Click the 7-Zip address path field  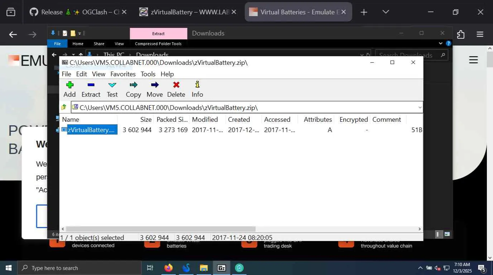click(247, 107)
